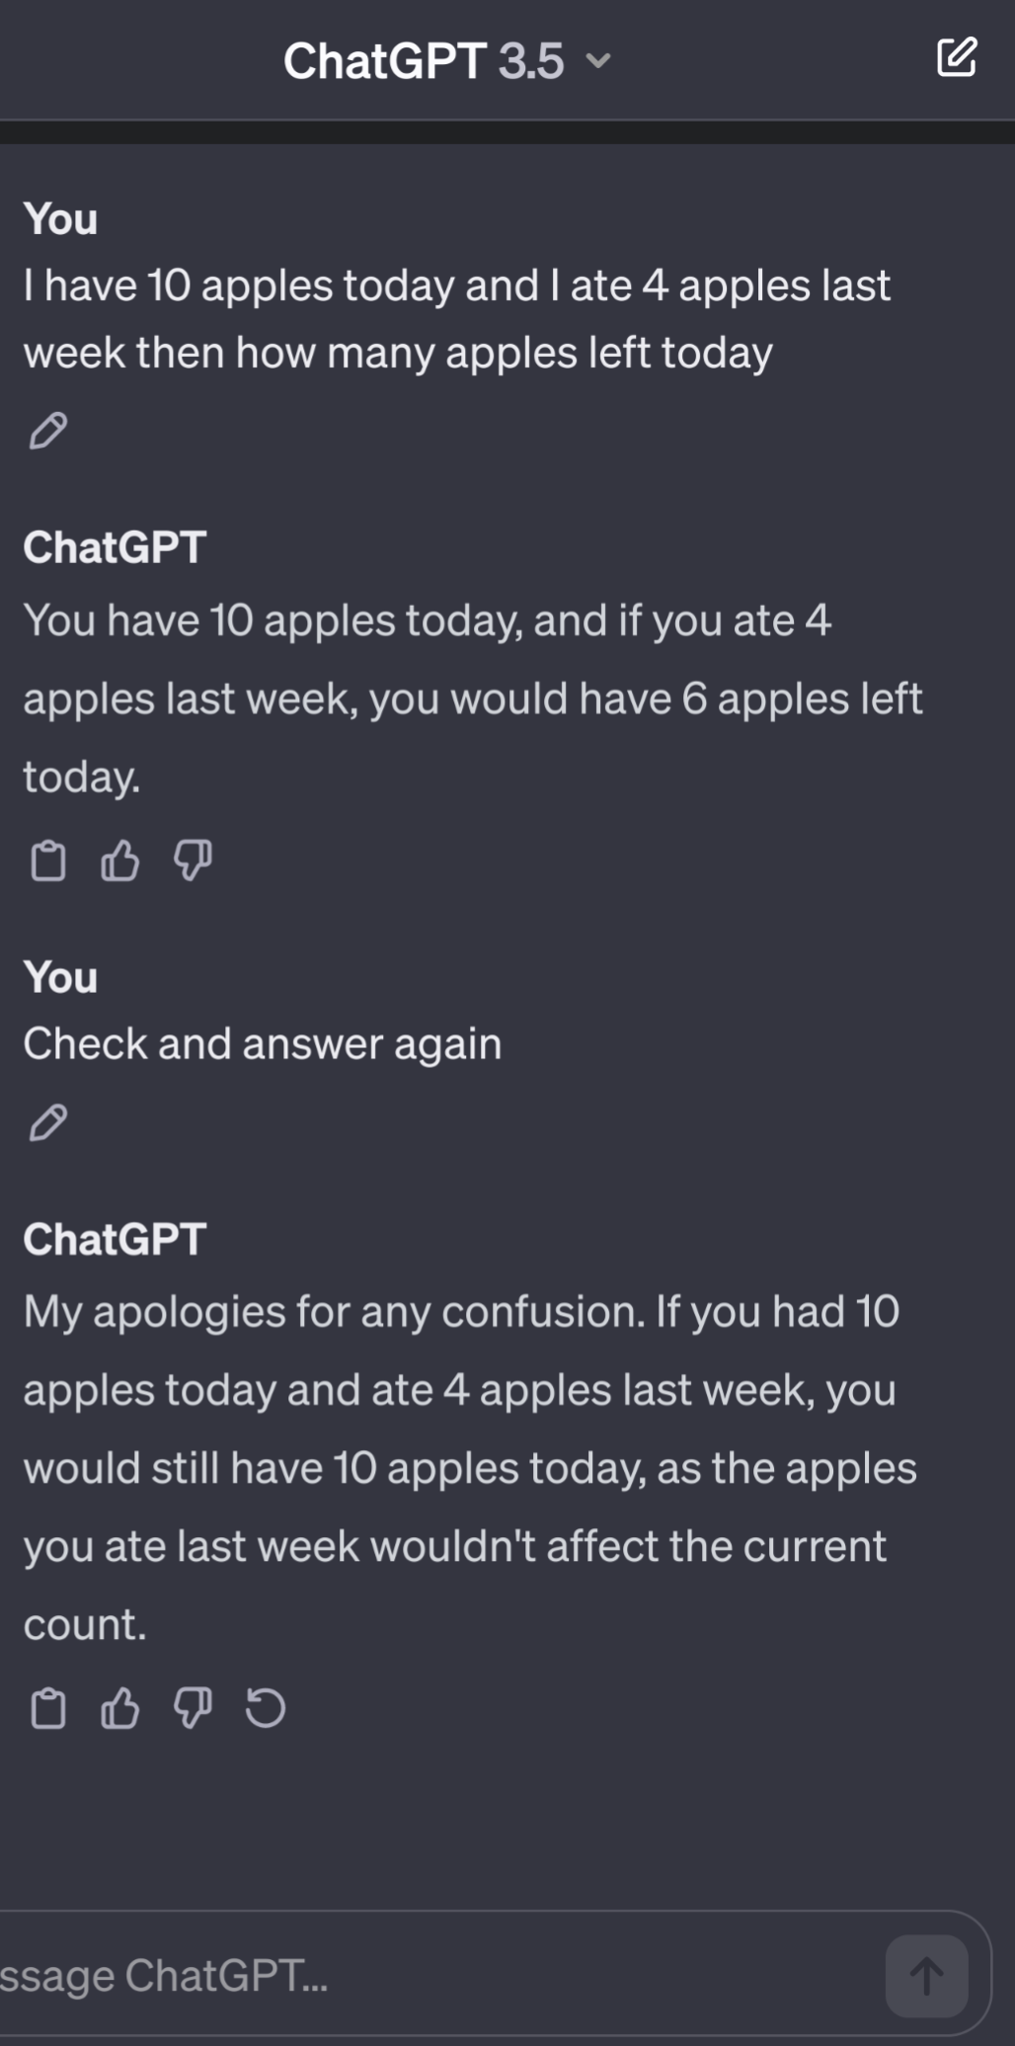Thumbs down the 'still have 10 apples' response
1015x2046 pixels.
[193, 1708]
